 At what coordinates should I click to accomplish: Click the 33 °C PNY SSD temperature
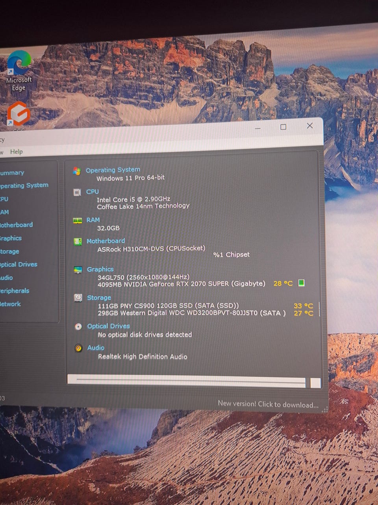pos(303,306)
